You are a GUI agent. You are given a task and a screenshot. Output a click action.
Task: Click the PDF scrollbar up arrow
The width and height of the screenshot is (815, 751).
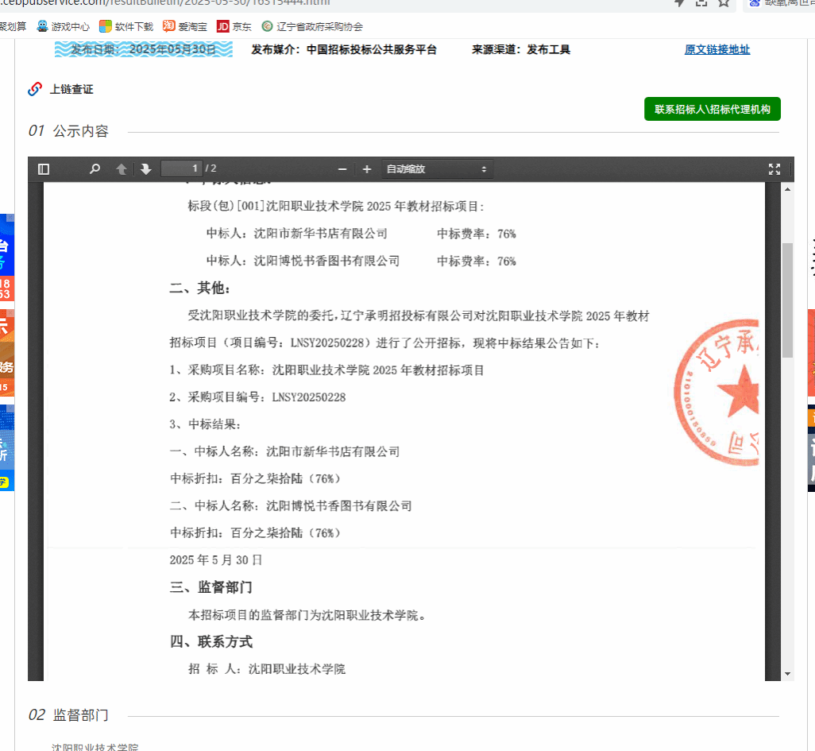787,189
